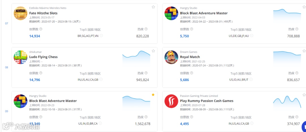Open Ludo Flying Chess title link
The height and width of the screenshot is (132, 306).
click(43, 57)
